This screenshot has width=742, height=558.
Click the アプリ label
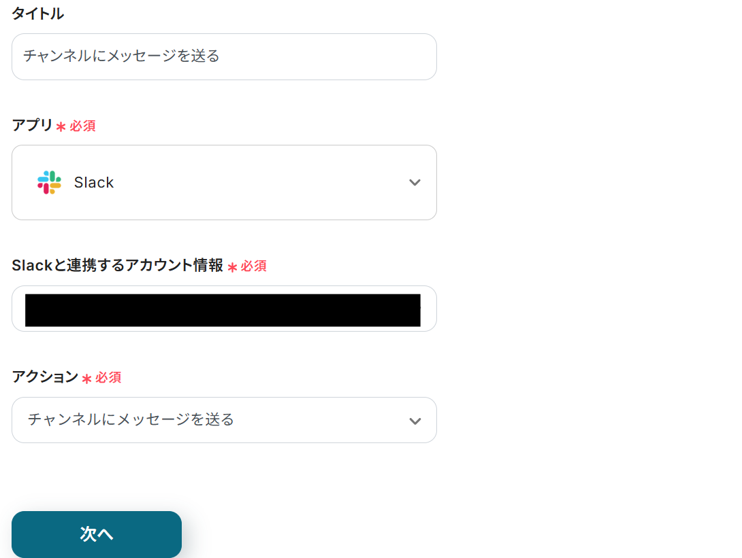coord(32,125)
